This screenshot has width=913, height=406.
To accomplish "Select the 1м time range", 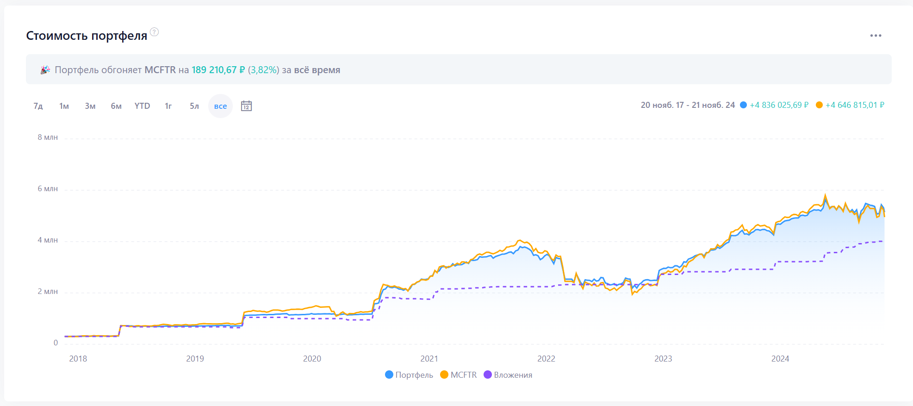I will [64, 106].
